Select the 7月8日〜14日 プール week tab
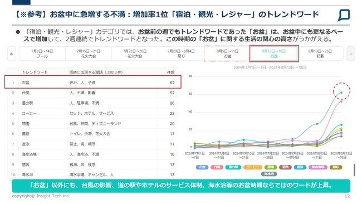 click(x=42, y=54)
